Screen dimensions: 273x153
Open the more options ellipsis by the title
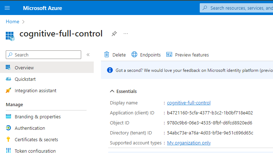click(x=126, y=34)
